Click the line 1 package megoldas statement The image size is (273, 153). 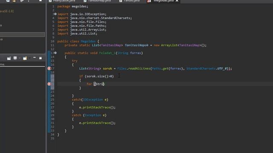tap(73, 6)
